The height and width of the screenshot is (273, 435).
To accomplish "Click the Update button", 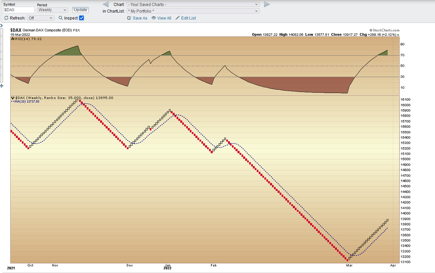I will (x=81, y=10).
